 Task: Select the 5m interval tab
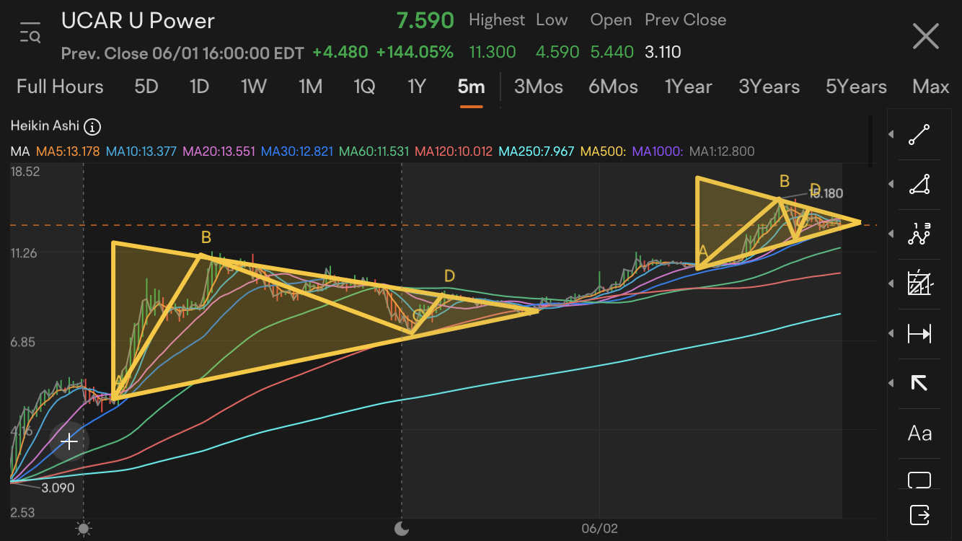point(471,87)
